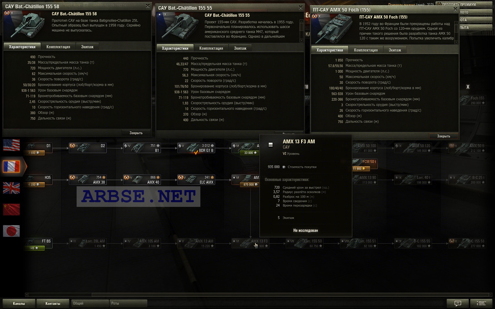Click the AMX 13 F3 node
The image size is (495, 309).
click(250, 243)
